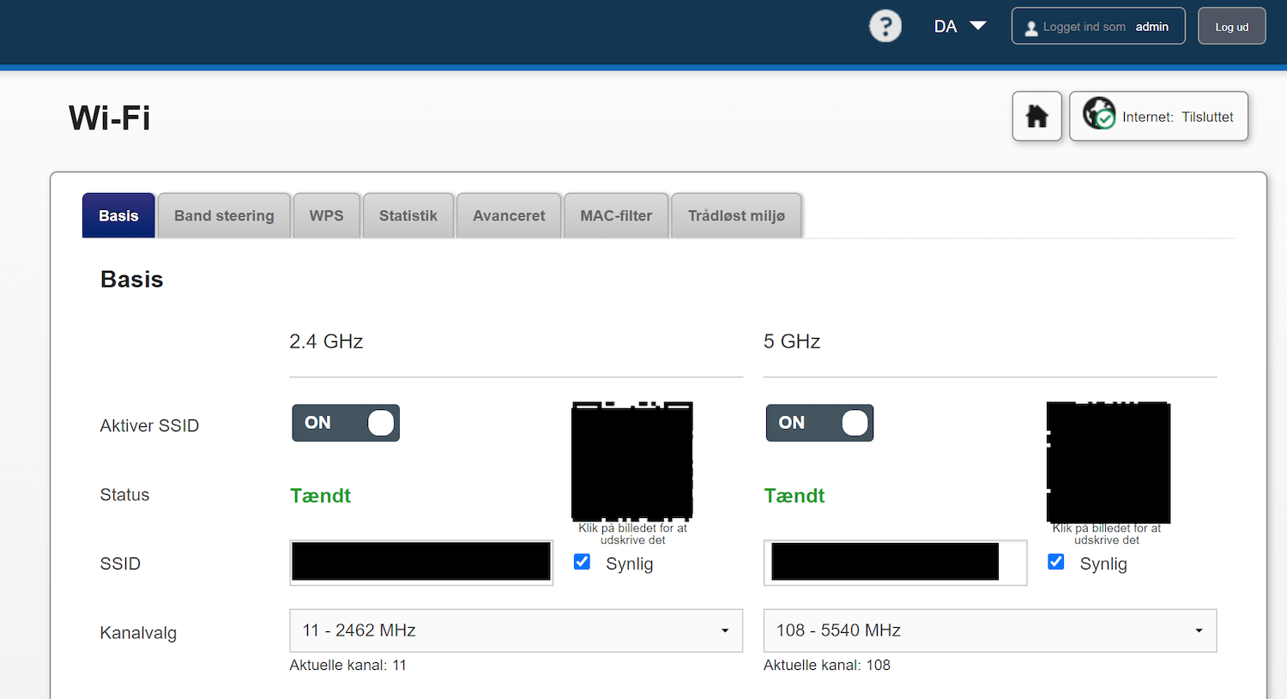Turn off the 5 GHz SSID toggle
This screenshot has height=699, width=1287.
click(x=819, y=423)
